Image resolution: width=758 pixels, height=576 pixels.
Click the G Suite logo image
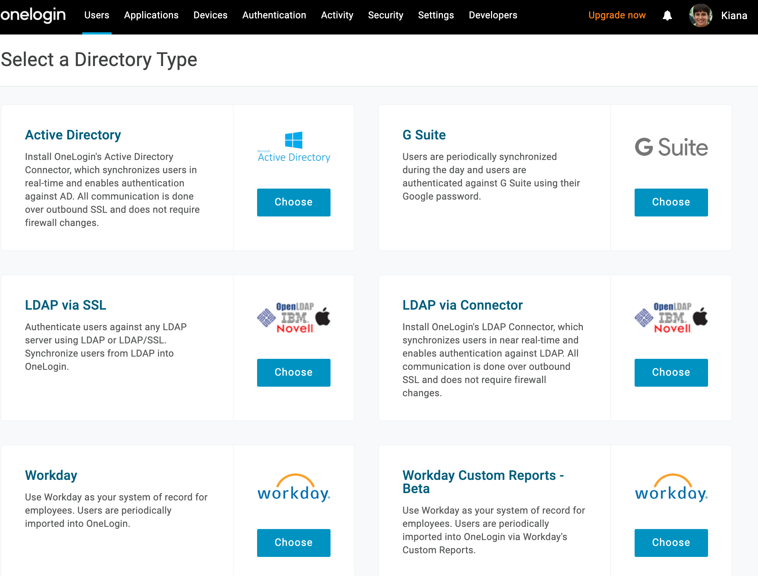click(671, 147)
